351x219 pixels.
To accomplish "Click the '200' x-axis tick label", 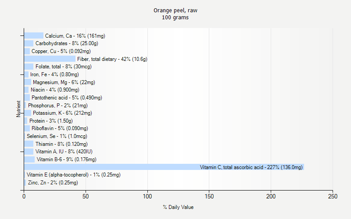I will click(x=271, y=196).
